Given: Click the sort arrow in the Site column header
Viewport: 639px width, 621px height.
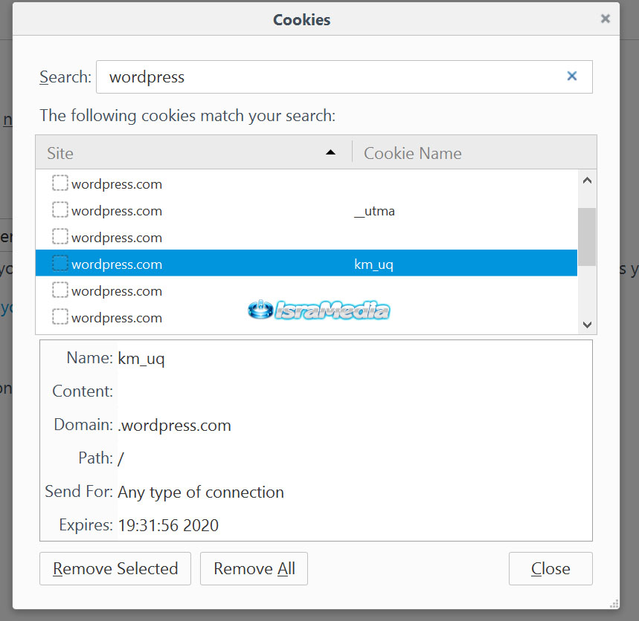Looking at the screenshot, I should point(330,153).
